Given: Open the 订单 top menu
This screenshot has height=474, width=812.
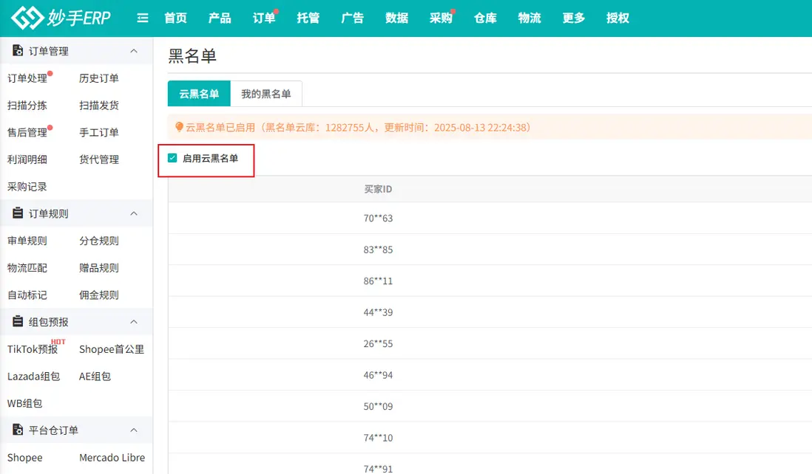Looking at the screenshot, I should [263, 18].
